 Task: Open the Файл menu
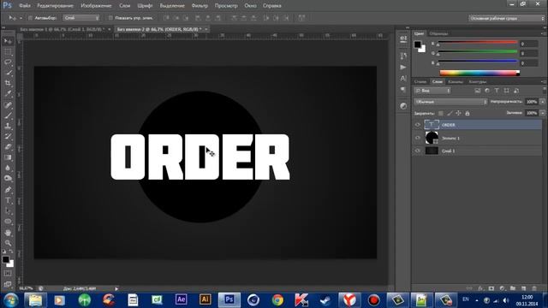(x=25, y=6)
